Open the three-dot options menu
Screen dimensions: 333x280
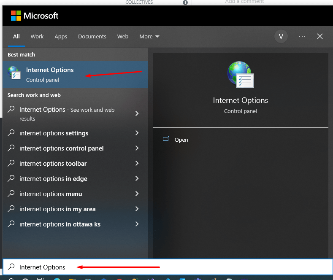pos(302,37)
